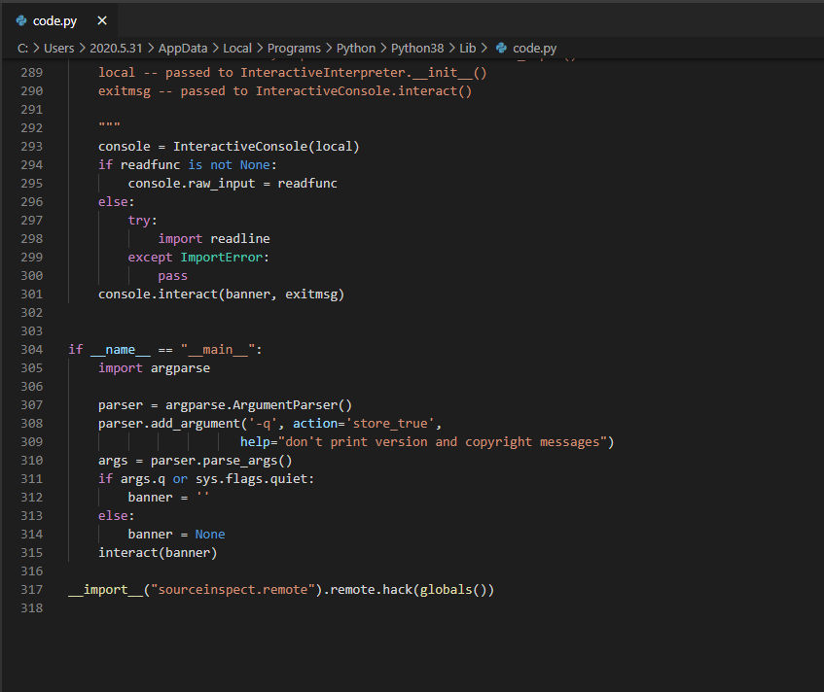Click line number 289 in the gutter

pos(31,73)
